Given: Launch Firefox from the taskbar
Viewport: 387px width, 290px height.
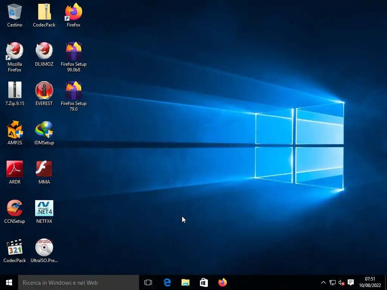Looking at the screenshot, I should coord(222,282).
